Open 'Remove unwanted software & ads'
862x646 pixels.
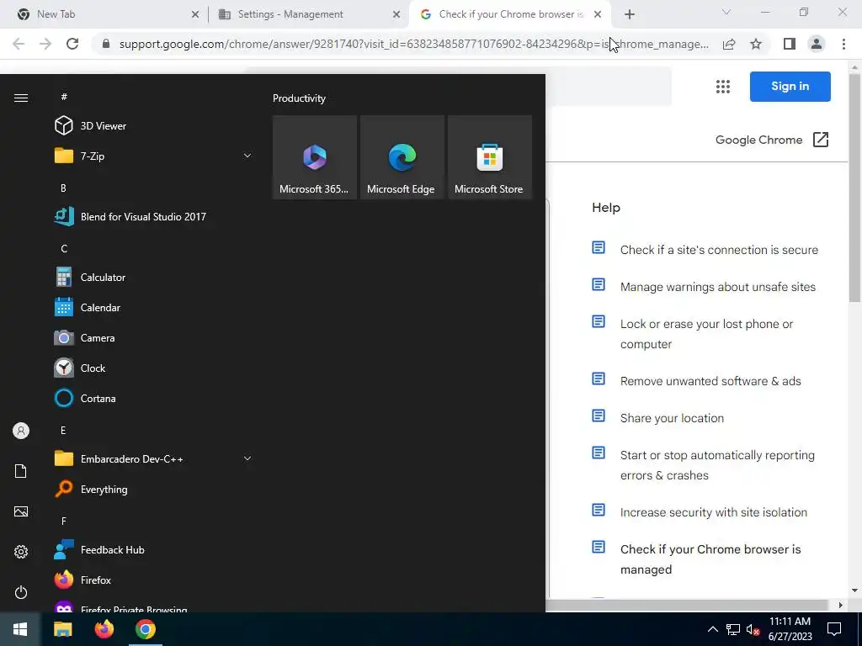point(710,381)
